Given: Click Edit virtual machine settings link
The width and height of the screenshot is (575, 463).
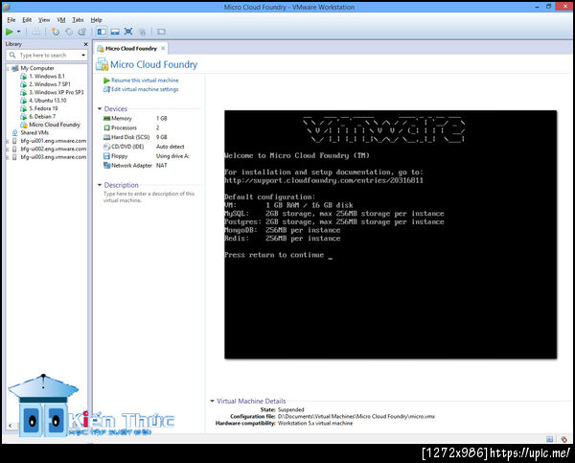Looking at the screenshot, I should (x=145, y=89).
